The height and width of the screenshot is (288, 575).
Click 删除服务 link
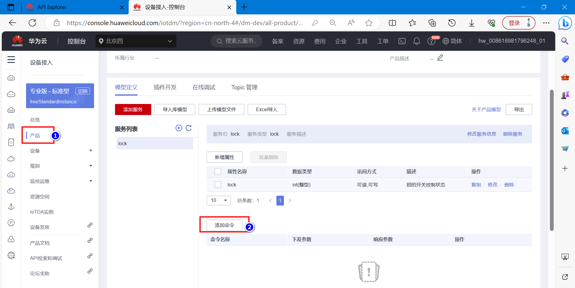(512, 134)
